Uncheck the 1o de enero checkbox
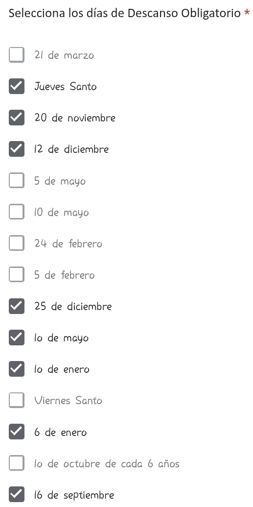This screenshot has width=253, height=507. 17,368
